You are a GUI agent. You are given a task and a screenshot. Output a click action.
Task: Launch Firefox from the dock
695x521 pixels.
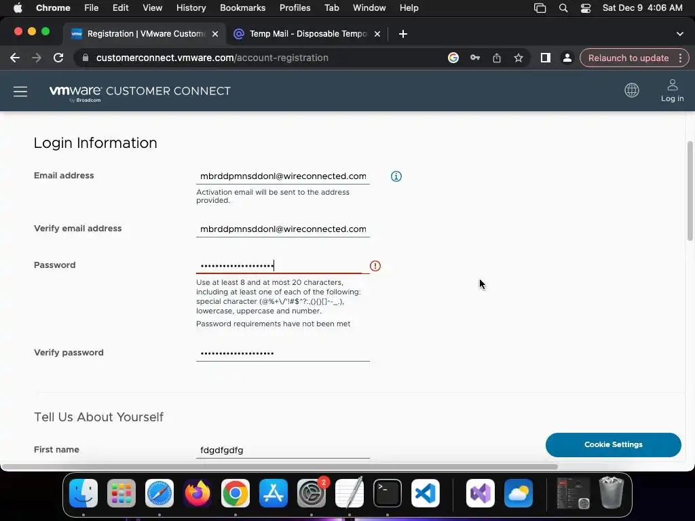198,493
